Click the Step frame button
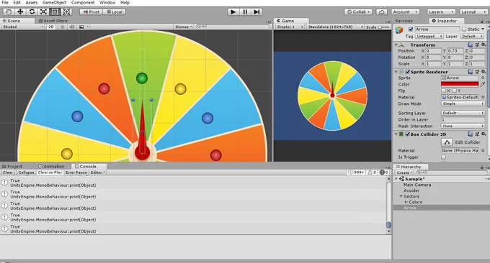The width and height of the screenshot is (490, 263). pos(257,11)
